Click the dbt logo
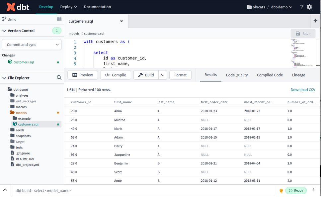This screenshot has width=321, height=198. pyautogui.click(x=18, y=7)
